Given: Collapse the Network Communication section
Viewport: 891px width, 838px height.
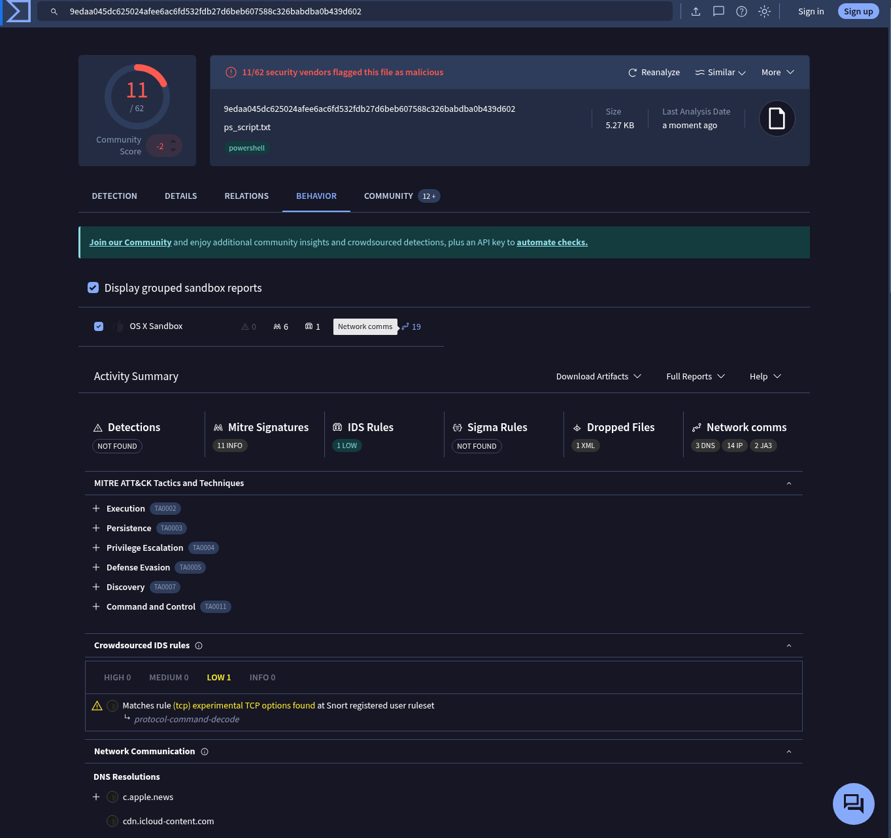Looking at the screenshot, I should tap(789, 752).
